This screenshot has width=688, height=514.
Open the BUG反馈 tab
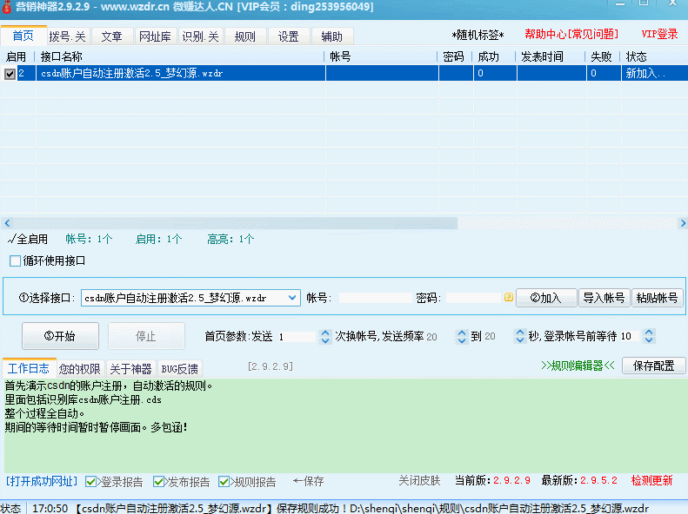tap(179, 369)
